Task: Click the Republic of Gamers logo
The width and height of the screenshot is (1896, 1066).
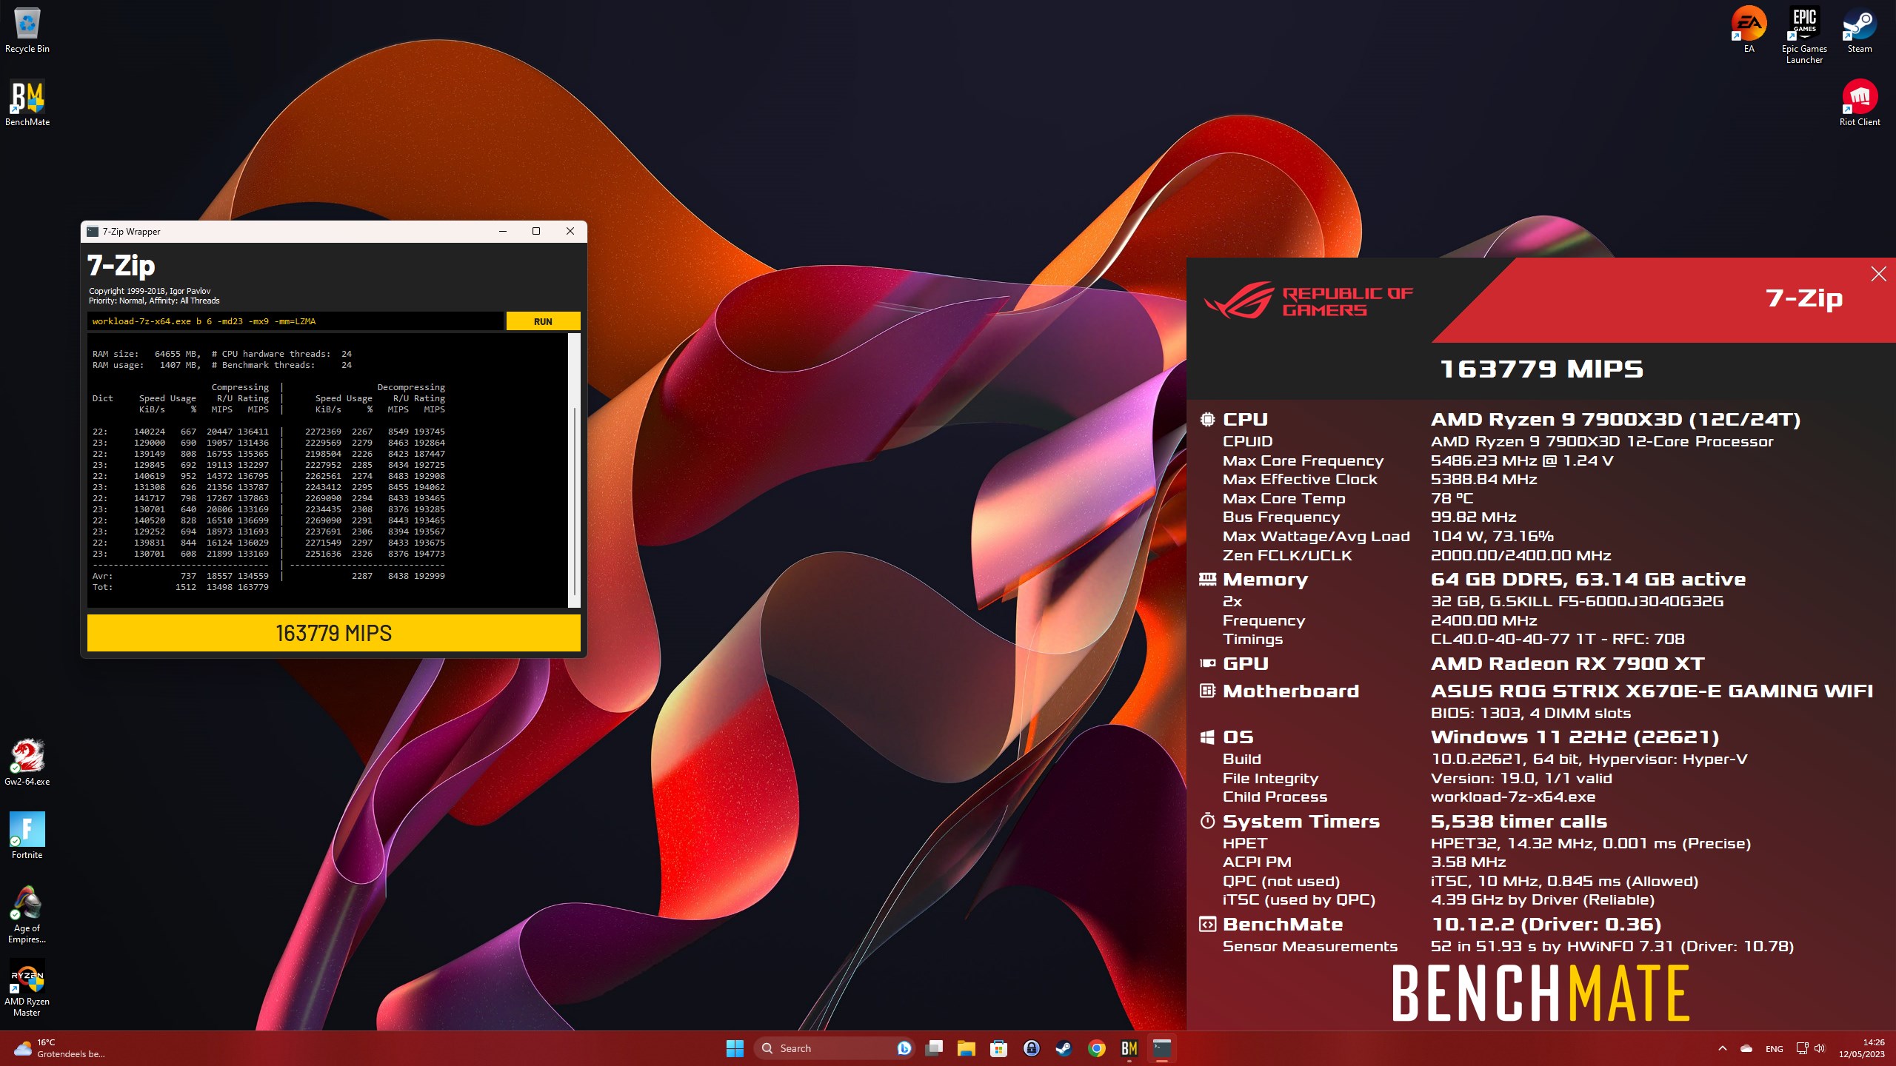Action: pyautogui.click(x=1308, y=301)
